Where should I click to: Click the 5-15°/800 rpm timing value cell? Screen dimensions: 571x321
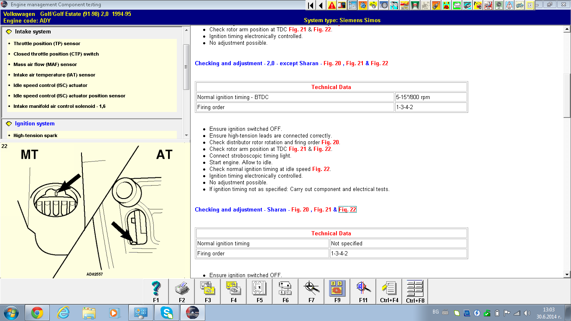coord(431,97)
